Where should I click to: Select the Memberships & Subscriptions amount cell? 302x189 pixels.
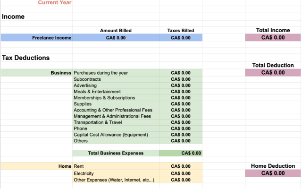point(181,98)
